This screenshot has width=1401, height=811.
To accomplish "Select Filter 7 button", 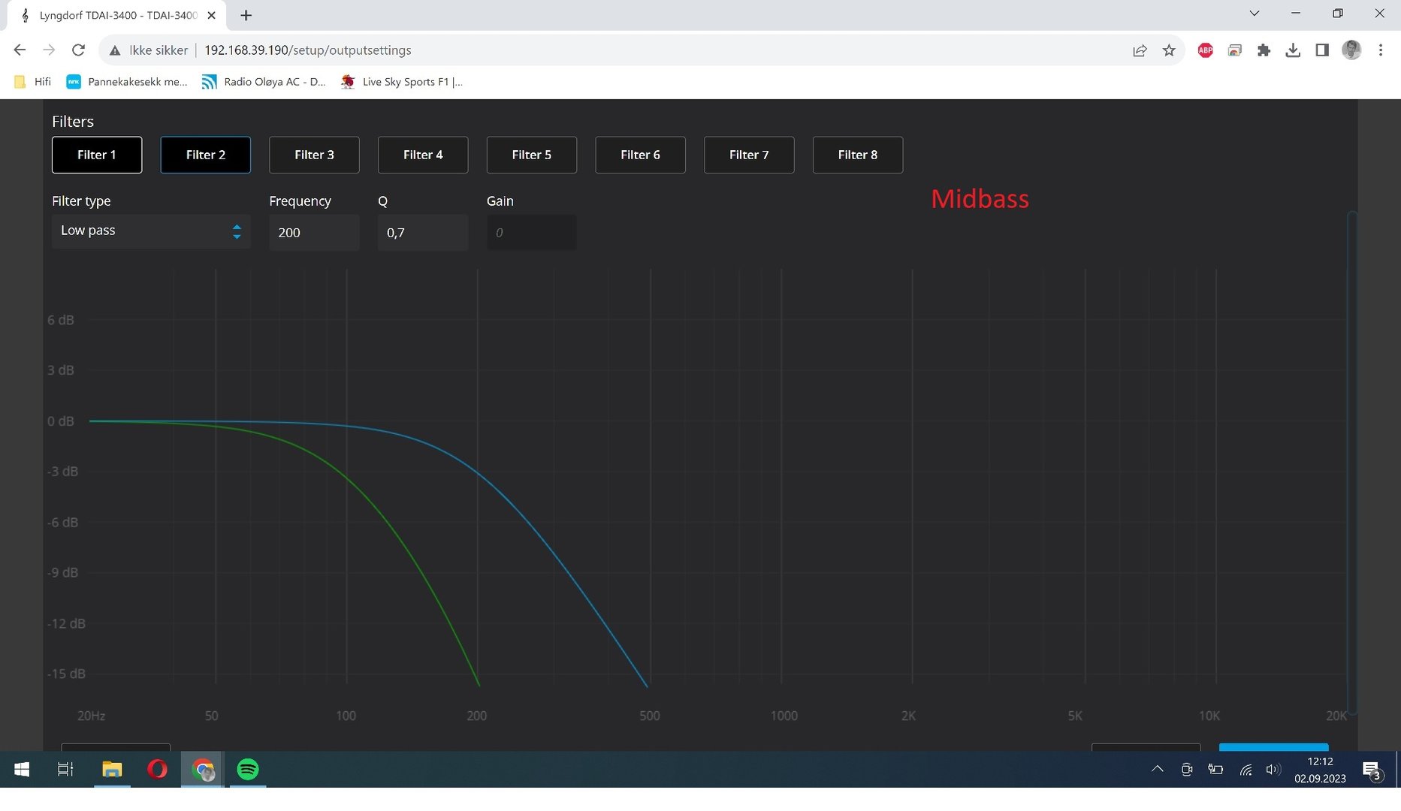I will pos(749,155).
